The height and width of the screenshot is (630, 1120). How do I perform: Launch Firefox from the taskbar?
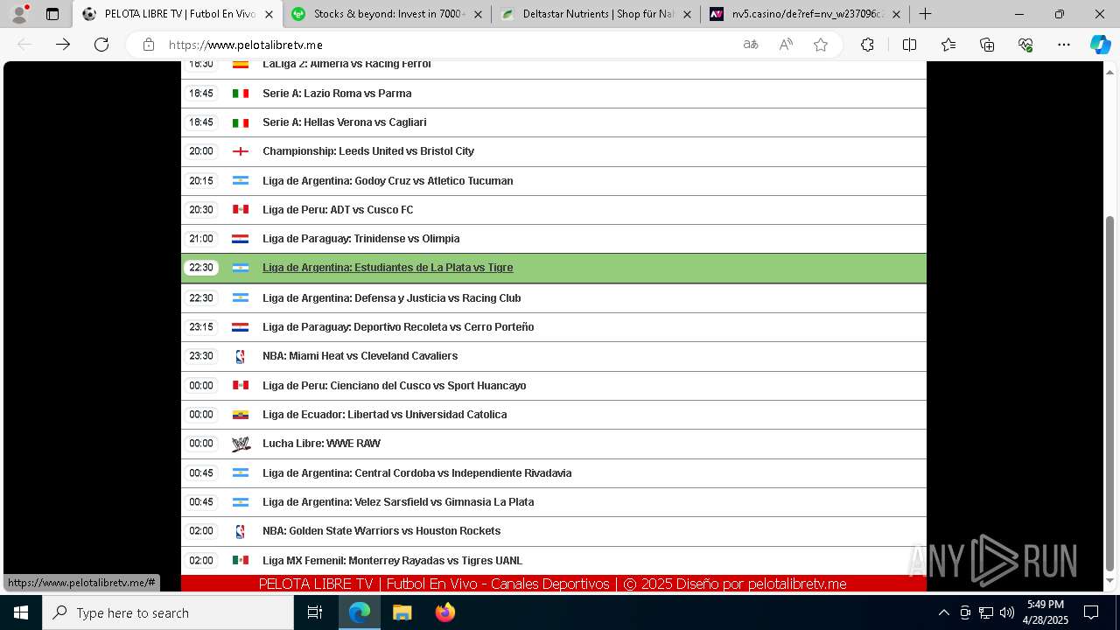point(444,612)
